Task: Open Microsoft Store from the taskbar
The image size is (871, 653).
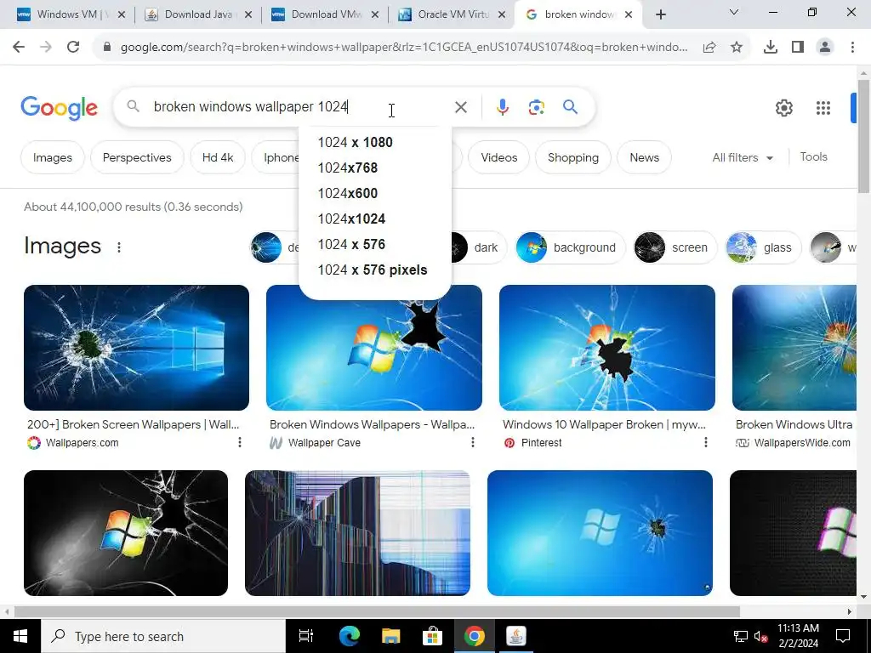Action: (432, 636)
